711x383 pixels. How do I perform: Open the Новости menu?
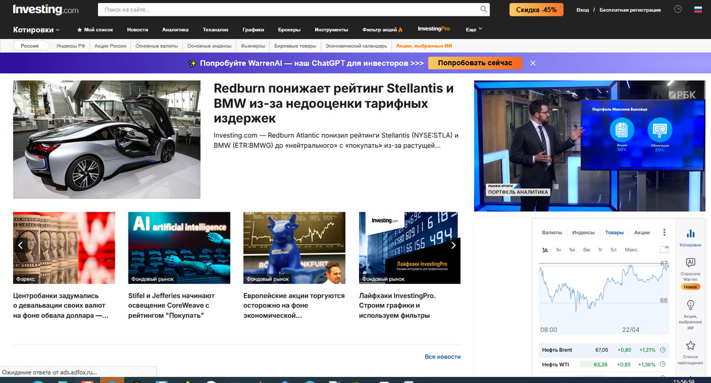pyautogui.click(x=137, y=30)
